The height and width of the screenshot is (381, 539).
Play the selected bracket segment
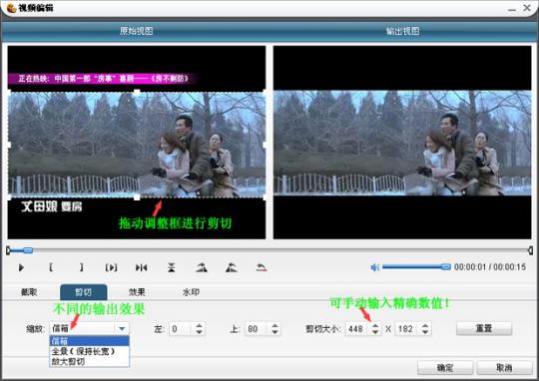point(111,267)
